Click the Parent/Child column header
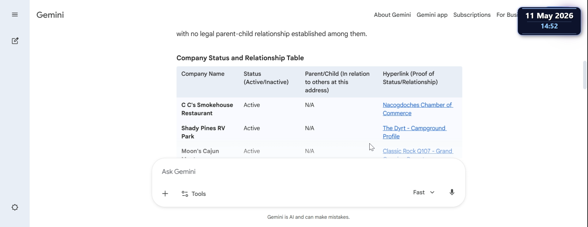 click(x=337, y=82)
